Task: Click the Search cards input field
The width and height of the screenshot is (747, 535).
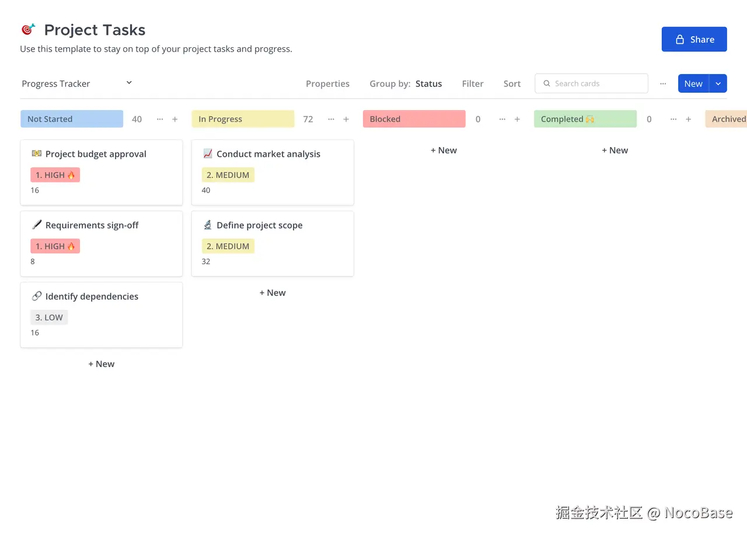Action: coord(595,83)
